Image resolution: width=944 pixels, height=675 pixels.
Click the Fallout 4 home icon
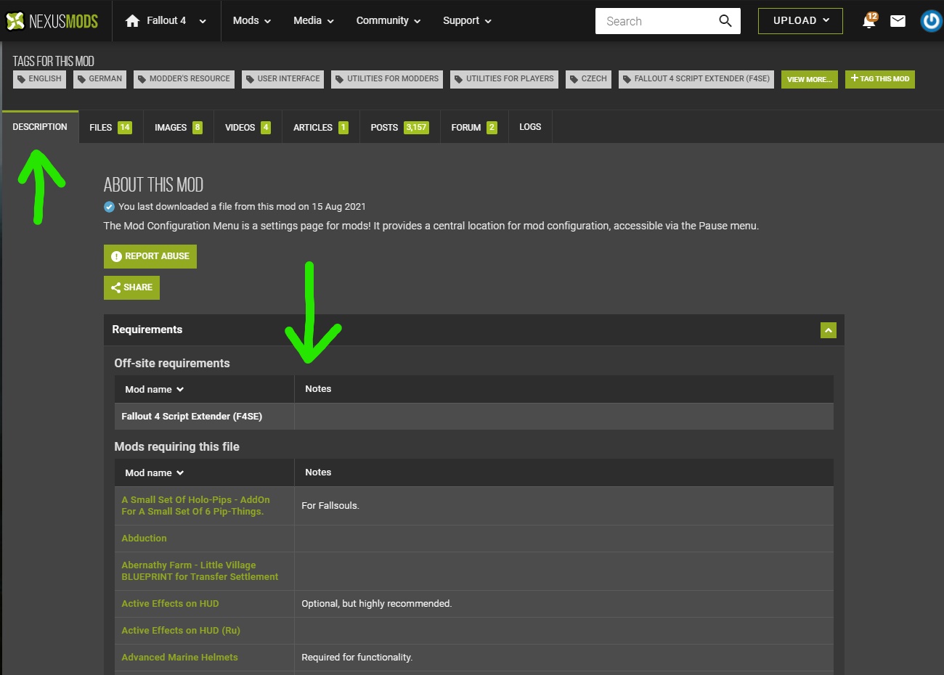click(132, 21)
